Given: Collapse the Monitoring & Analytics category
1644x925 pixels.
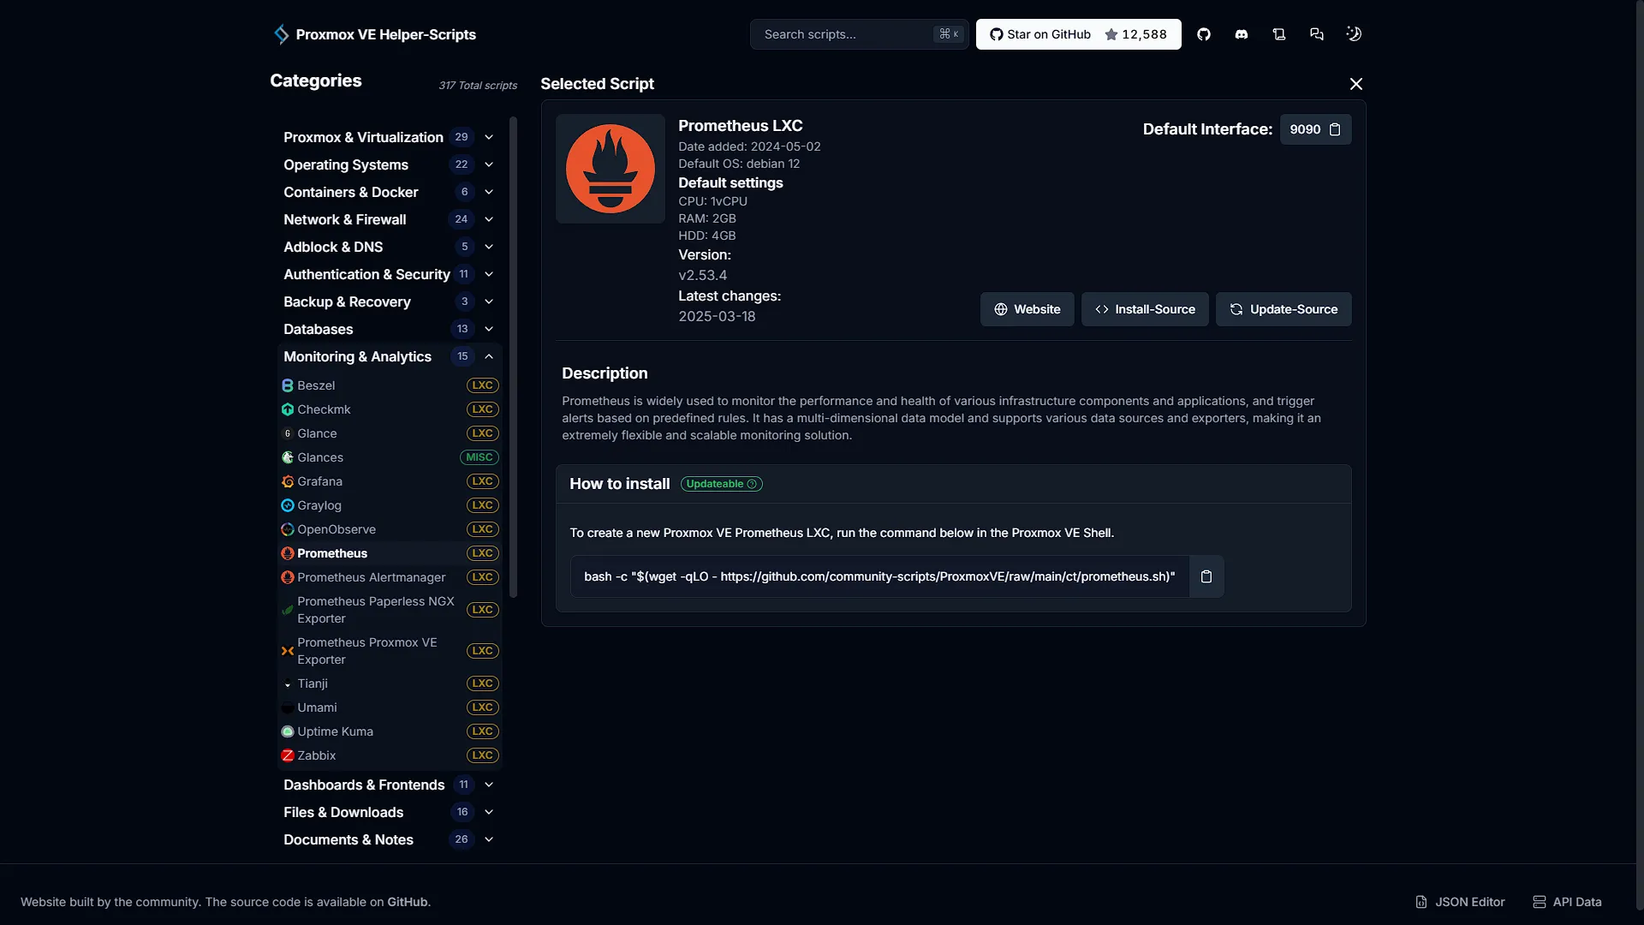Looking at the screenshot, I should tap(390, 356).
